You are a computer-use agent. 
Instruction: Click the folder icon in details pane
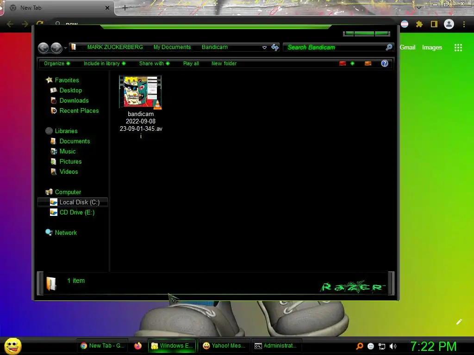point(51,283)
